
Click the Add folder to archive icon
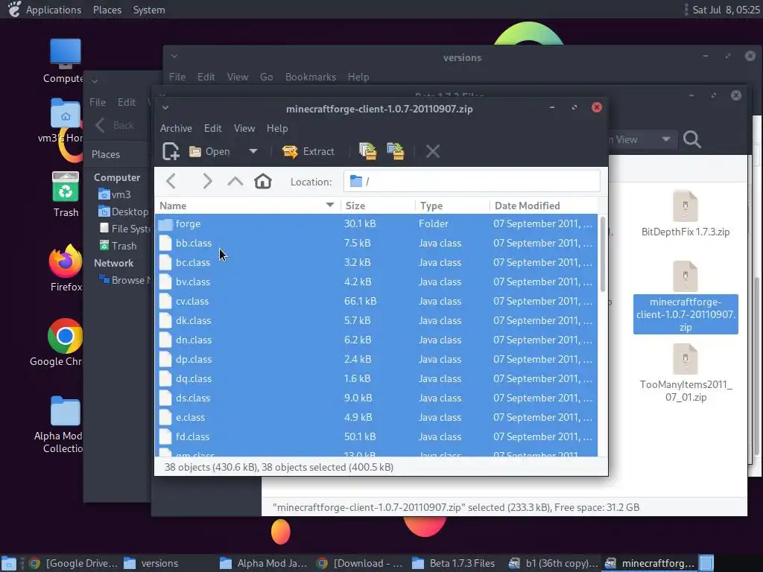[396, 151]
